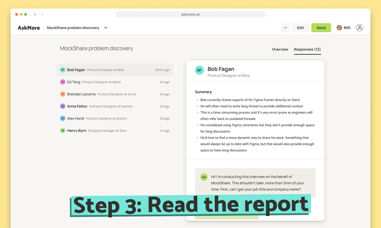Image resolution: width=381 pixels, height=228 pixels.
Task: Click the AM avatar in chat message
Action: point(204,177)
